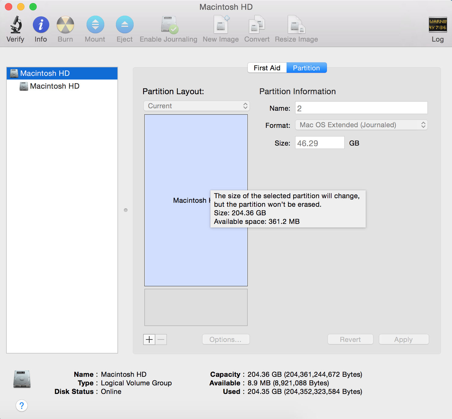This screenshot has width=452, height=419.
Task: Remove partition with the minus button
Action: pyautogui.click(x=161, y=339)
